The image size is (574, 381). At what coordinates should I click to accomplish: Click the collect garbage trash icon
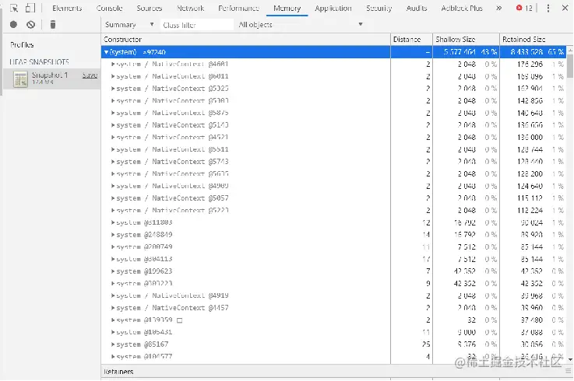point(53,25)
